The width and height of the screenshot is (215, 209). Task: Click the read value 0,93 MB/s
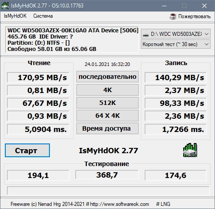(38, 116)
